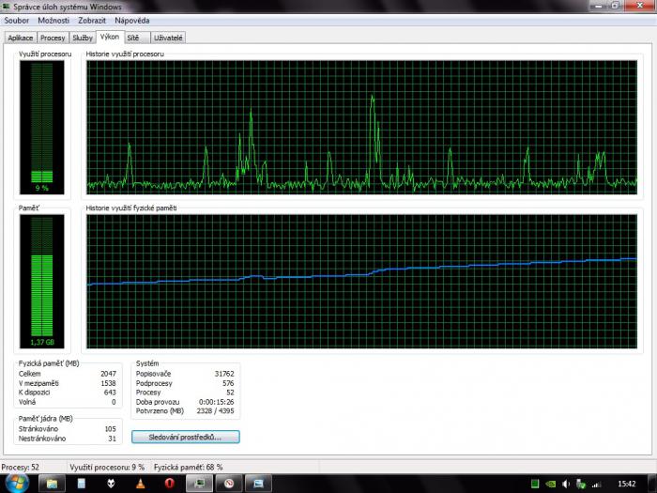
Task: Launch VLC media player from taskbar
Action: [x=140, y=484]
